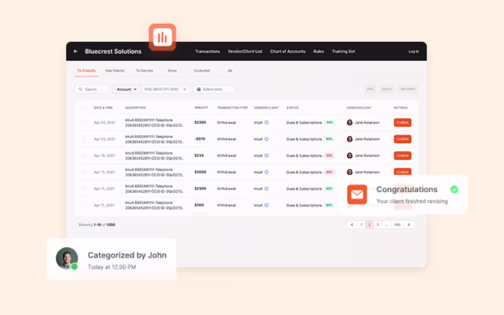This screenshot has width=504, height=315.
Task: Tick the checkbox on the Apr 11 transaction row
Action: point(84,205)
